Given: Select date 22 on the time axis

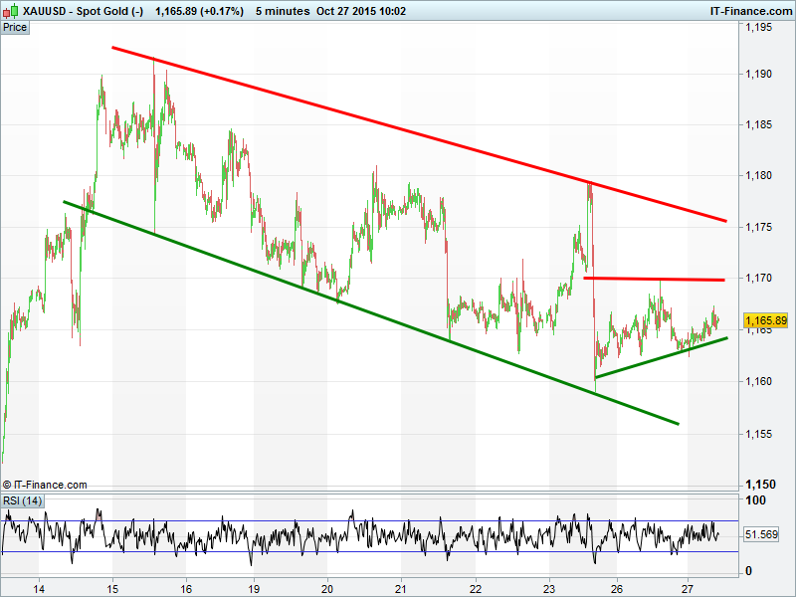Looking at the screenshot, I should [x=476, y=589].
